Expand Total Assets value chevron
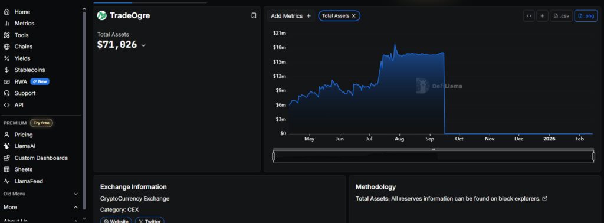The image size is (604, 223). pyautogui.click(x=143, y=45)
